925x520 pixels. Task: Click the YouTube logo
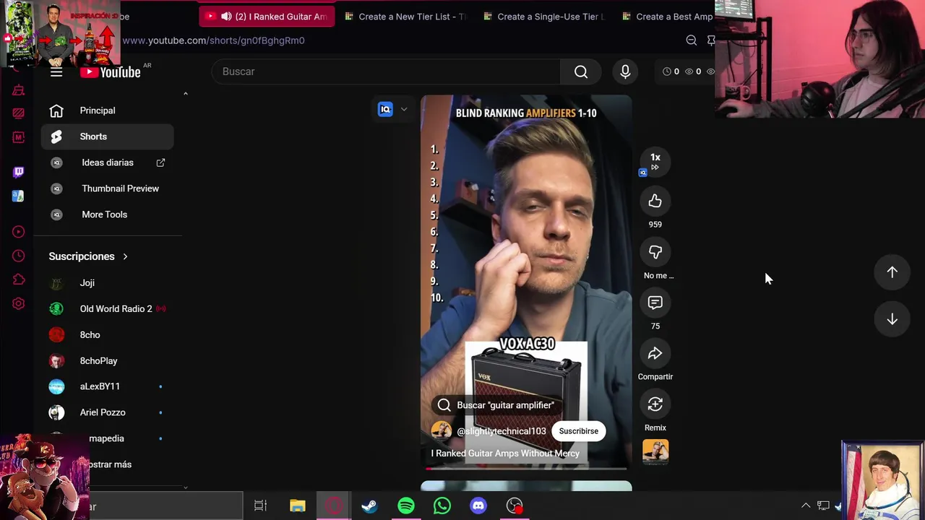(110, 71)
